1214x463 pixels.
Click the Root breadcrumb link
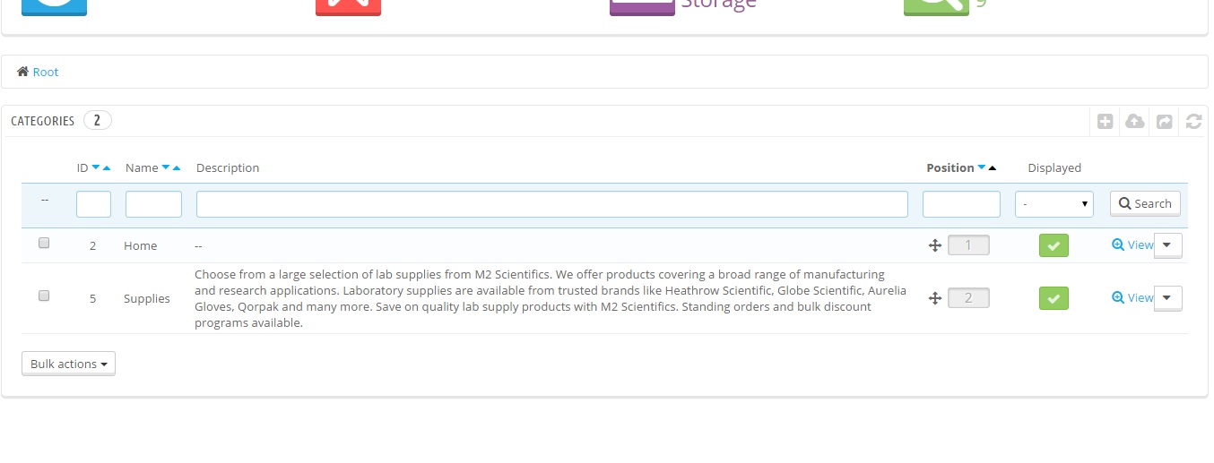point(45,72)
